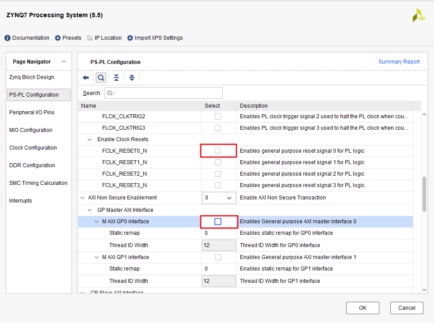Switch to the MIO Configuration page
434x323 pixels.
tap(31, 130)
